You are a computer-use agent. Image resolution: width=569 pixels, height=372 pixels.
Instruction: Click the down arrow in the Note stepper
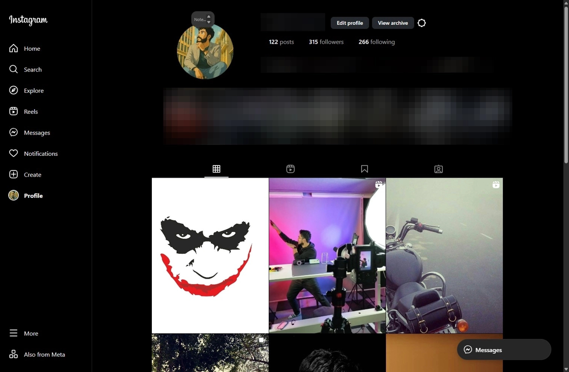tap(209, 22)
